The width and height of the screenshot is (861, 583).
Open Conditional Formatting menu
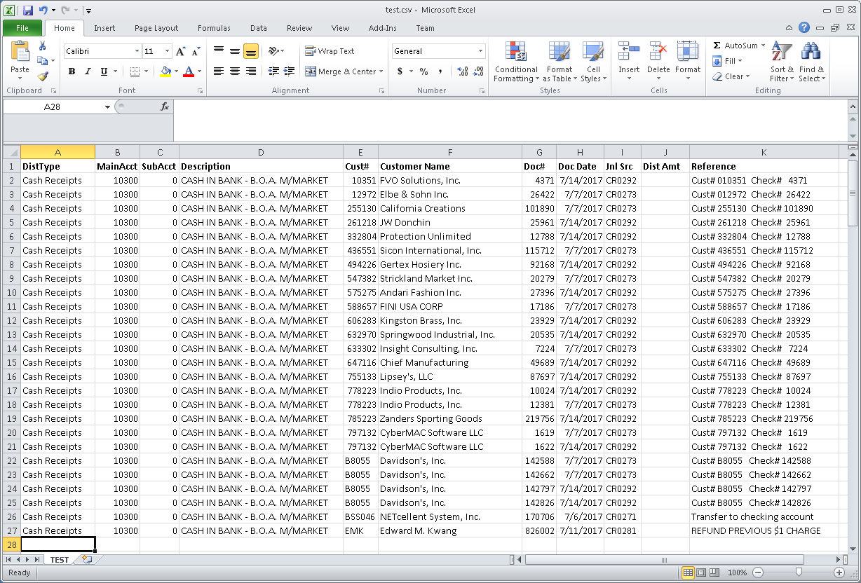(516, 62)
